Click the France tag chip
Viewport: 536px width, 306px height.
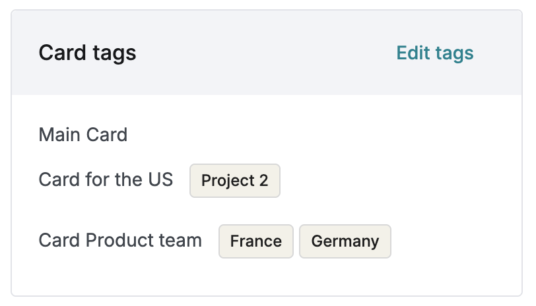[x=255, y=241]
